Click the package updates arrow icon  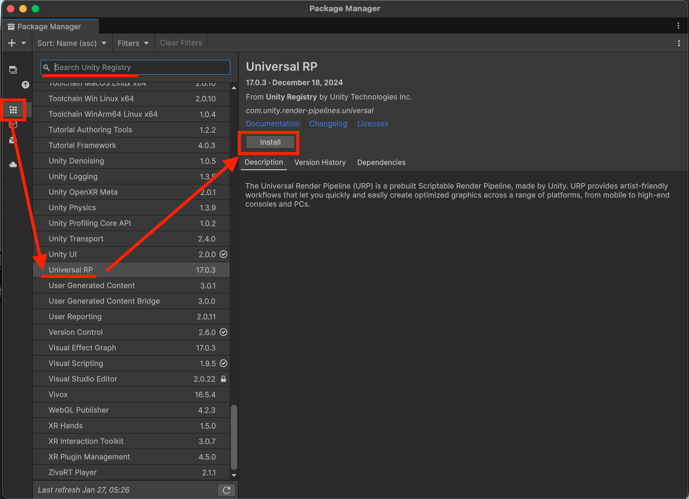(x=26, y=85)
